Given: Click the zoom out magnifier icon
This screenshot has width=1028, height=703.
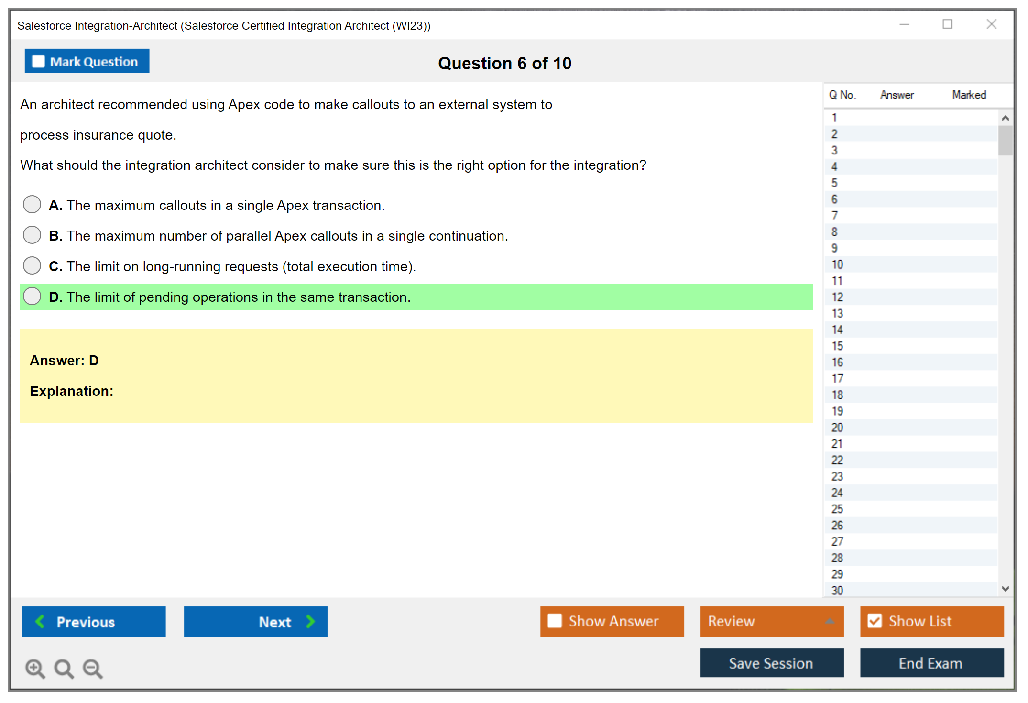Looking at the screenshot, I should coord(92,668).
